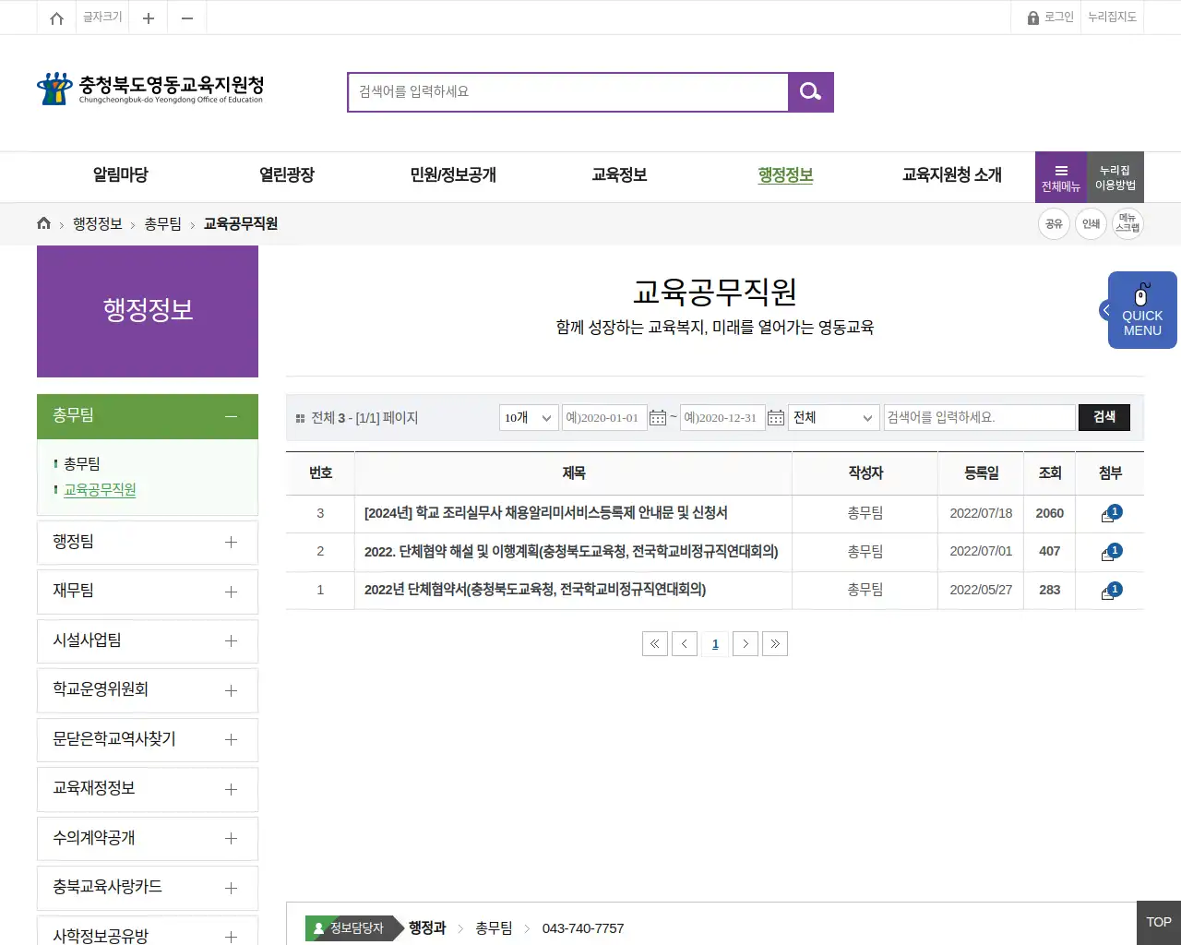Click the board search keyword field
This screenshot has width=1181, height=945.
pos(980,418)
